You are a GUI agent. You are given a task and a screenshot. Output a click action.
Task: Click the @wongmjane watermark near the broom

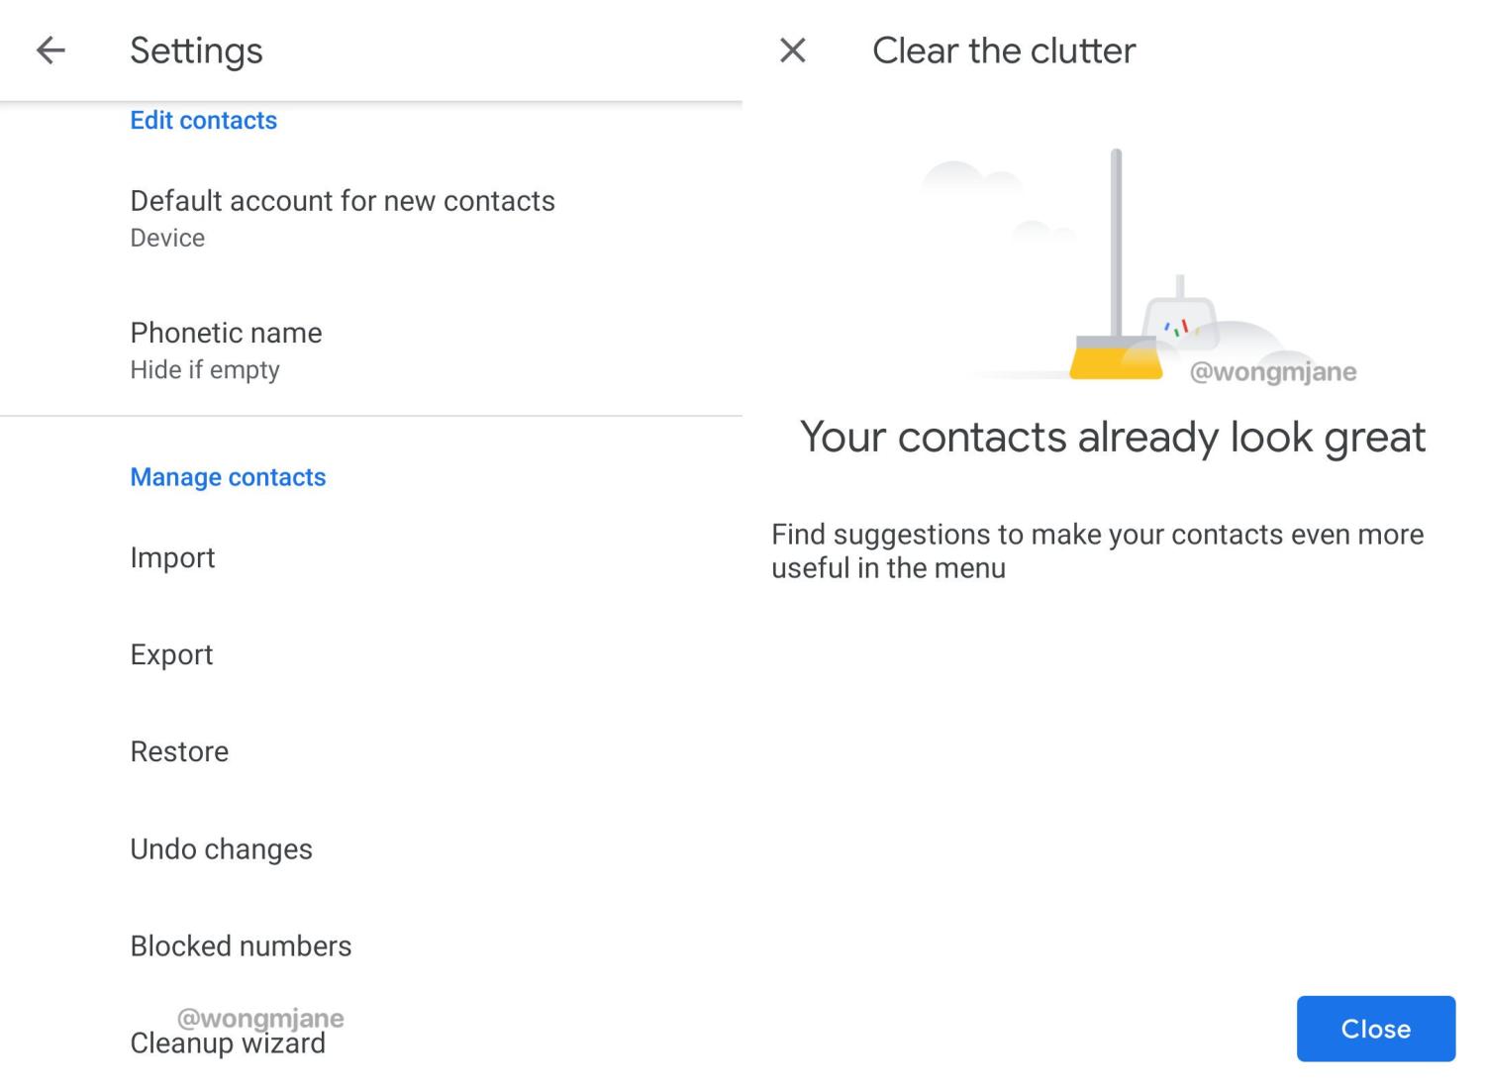tap(1272, 372)
